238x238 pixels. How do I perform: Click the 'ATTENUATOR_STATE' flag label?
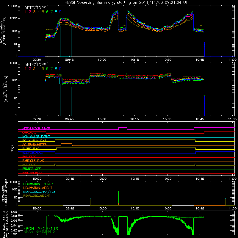click(x=36, y=129)
